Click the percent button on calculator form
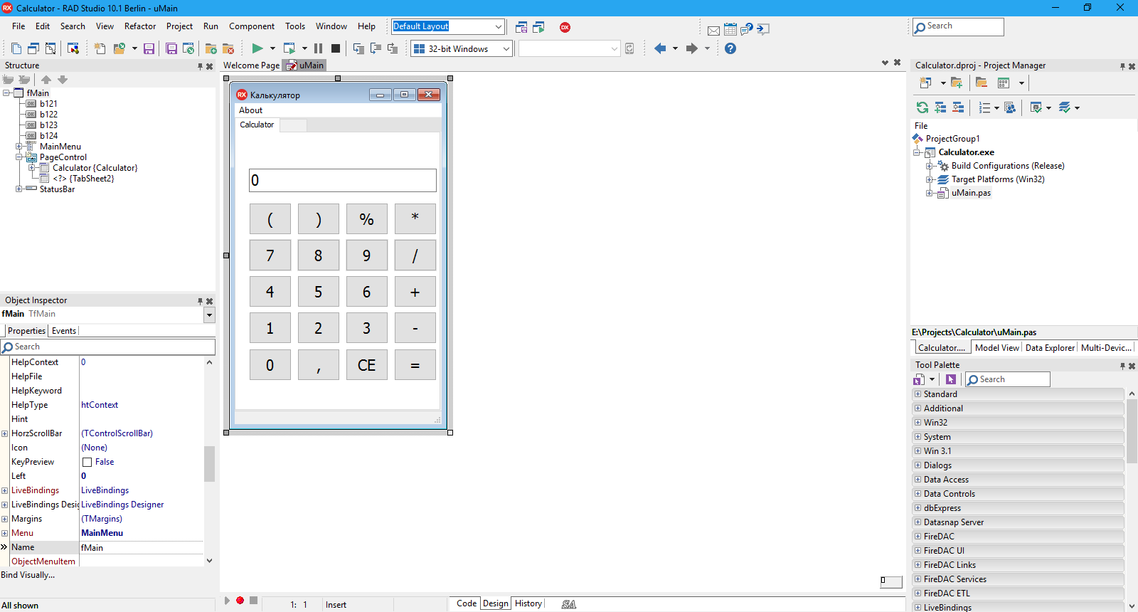1138x612 pixels. point(366,219)
